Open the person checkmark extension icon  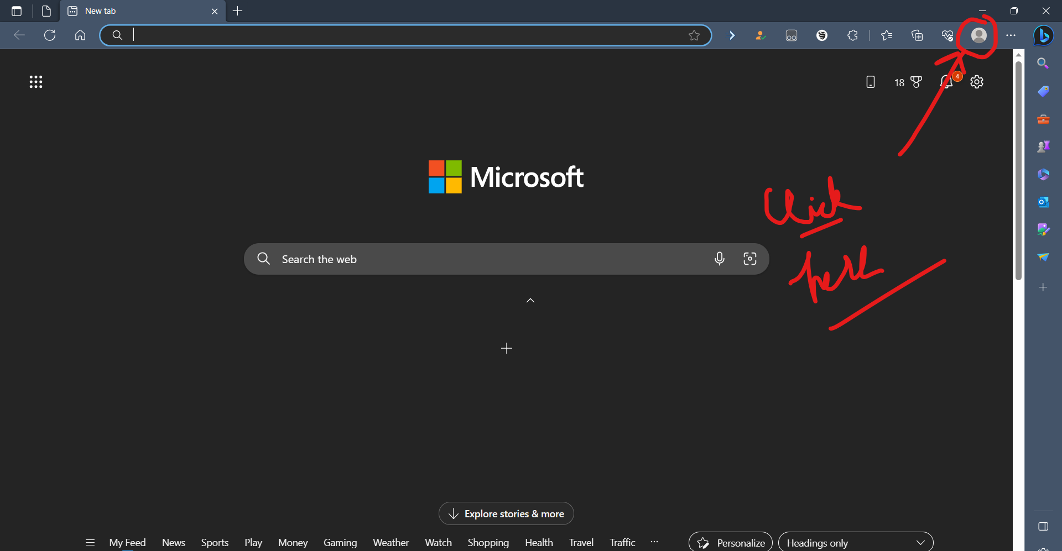pyautogui.click(x=761, y=35)
